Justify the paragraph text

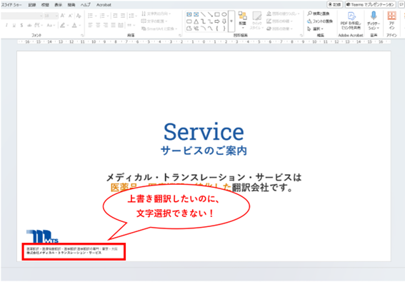(x=113, y=25)
